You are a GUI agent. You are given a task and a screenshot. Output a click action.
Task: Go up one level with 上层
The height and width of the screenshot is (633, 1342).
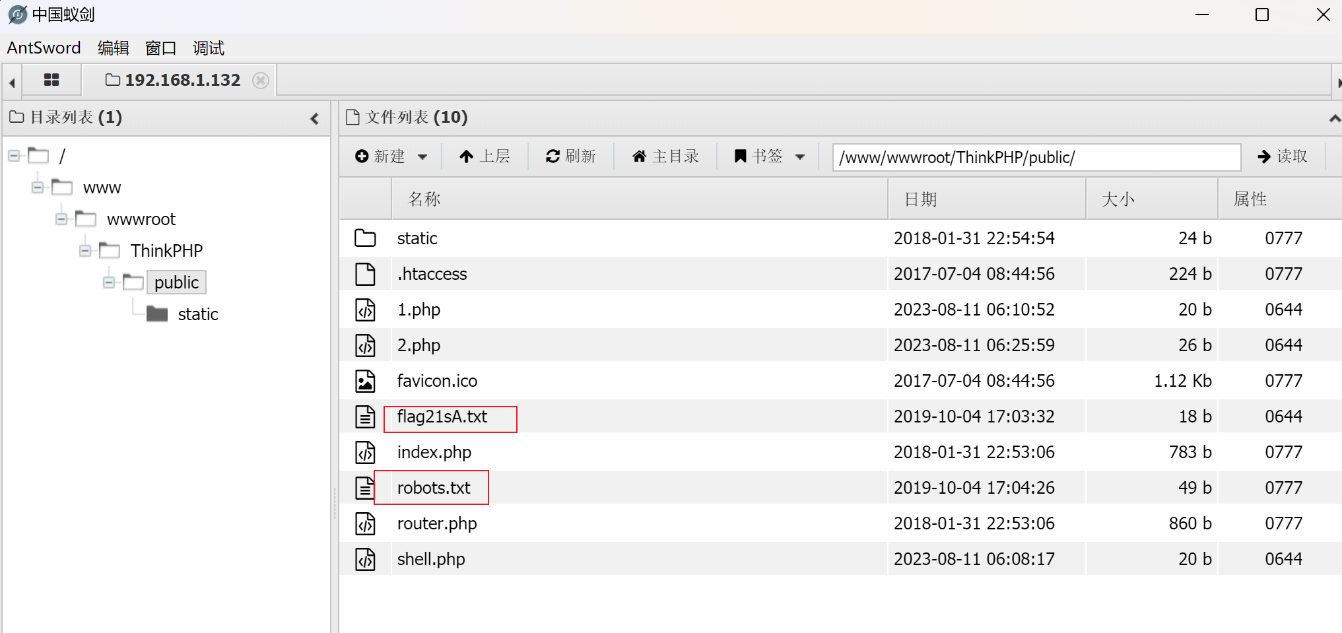(485, 156)
